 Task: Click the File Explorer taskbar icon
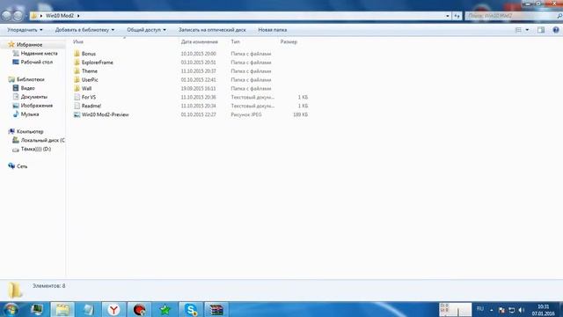click(x=62, y=309)
